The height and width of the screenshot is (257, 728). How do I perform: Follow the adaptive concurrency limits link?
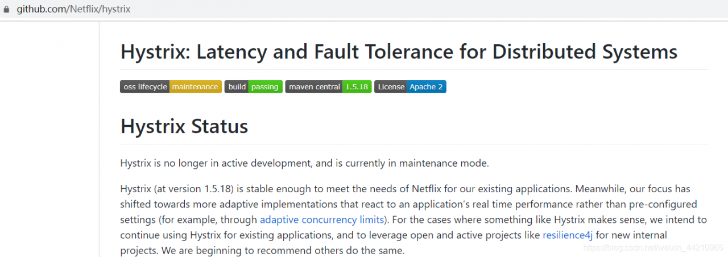(x=322, y=219)
